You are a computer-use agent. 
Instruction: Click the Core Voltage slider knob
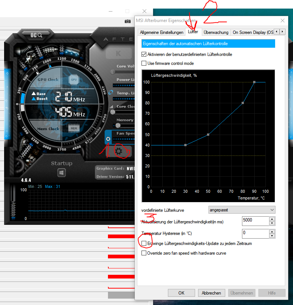(x=113, y=72)
